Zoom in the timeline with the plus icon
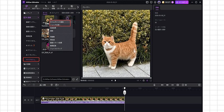Screen dimensions: 224x112 [x=199, y=85]
